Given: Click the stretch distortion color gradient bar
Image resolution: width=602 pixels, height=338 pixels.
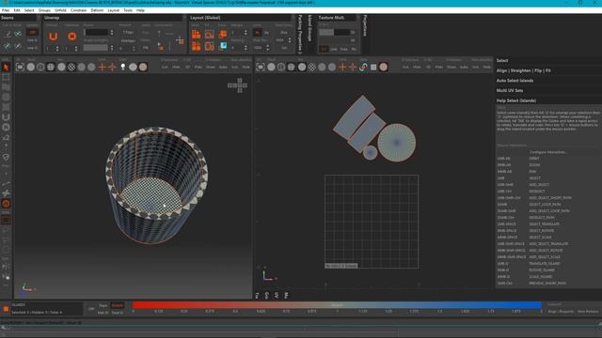Looking at the screenshot, I should pyautogui.click(x=337, y=305).
